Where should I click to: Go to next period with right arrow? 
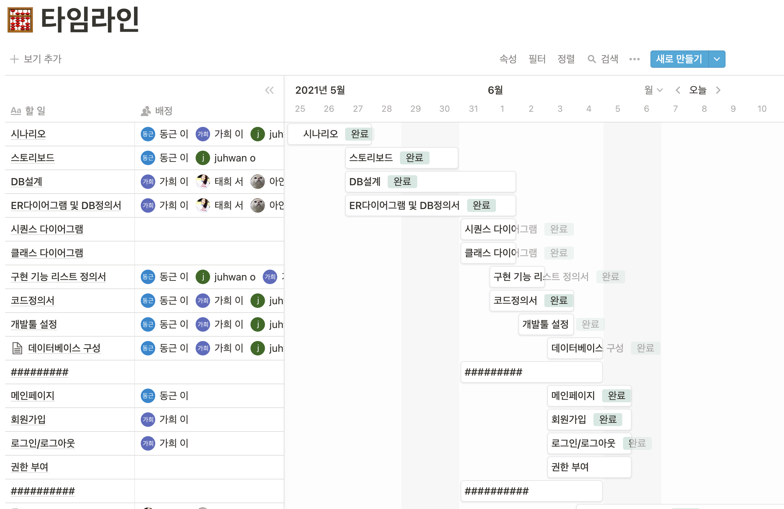718,90
